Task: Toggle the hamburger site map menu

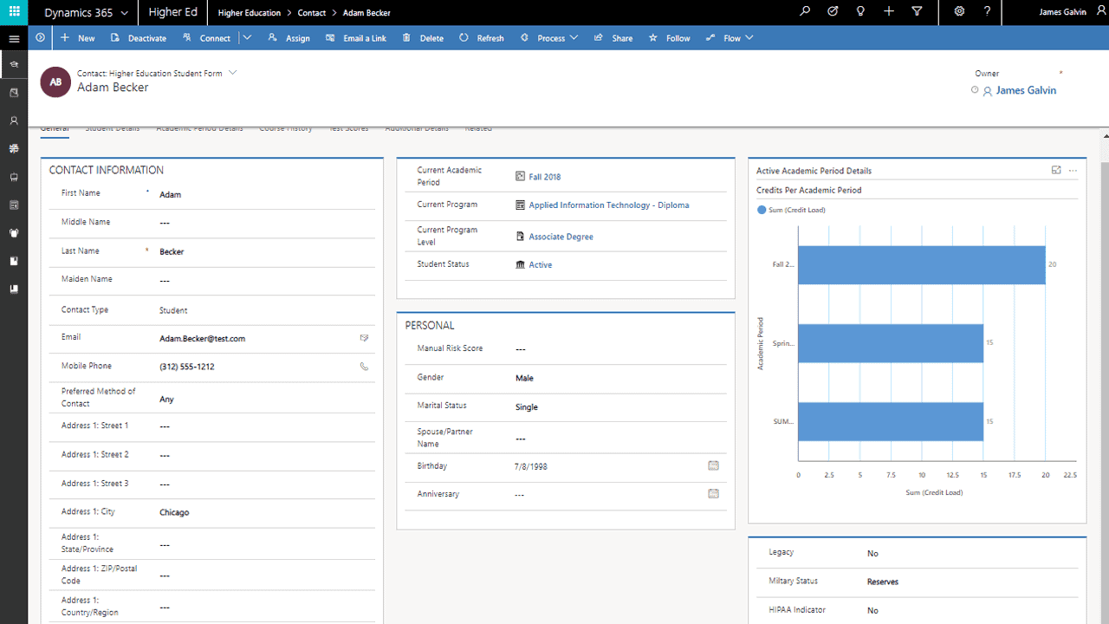Action: point(14,38)
